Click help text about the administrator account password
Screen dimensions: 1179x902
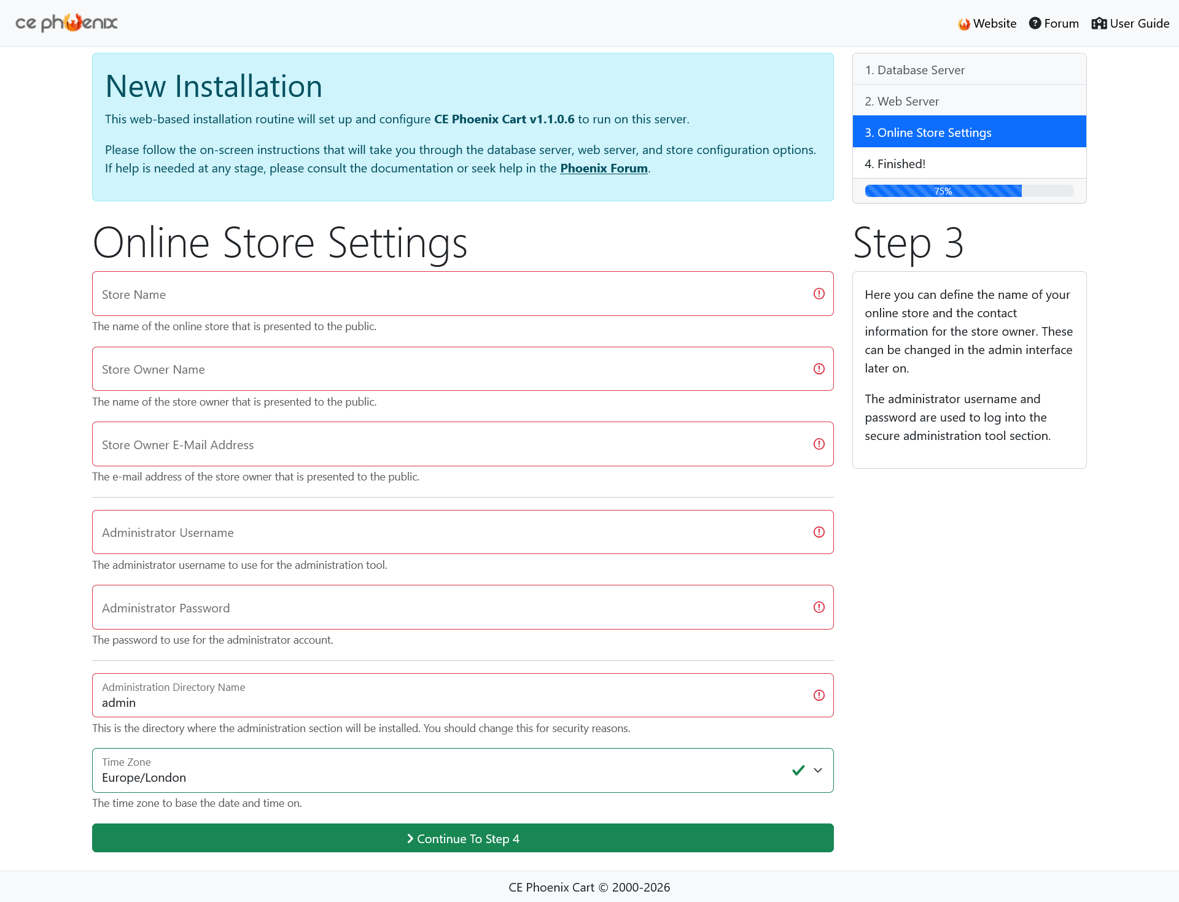tap(212, 640)
